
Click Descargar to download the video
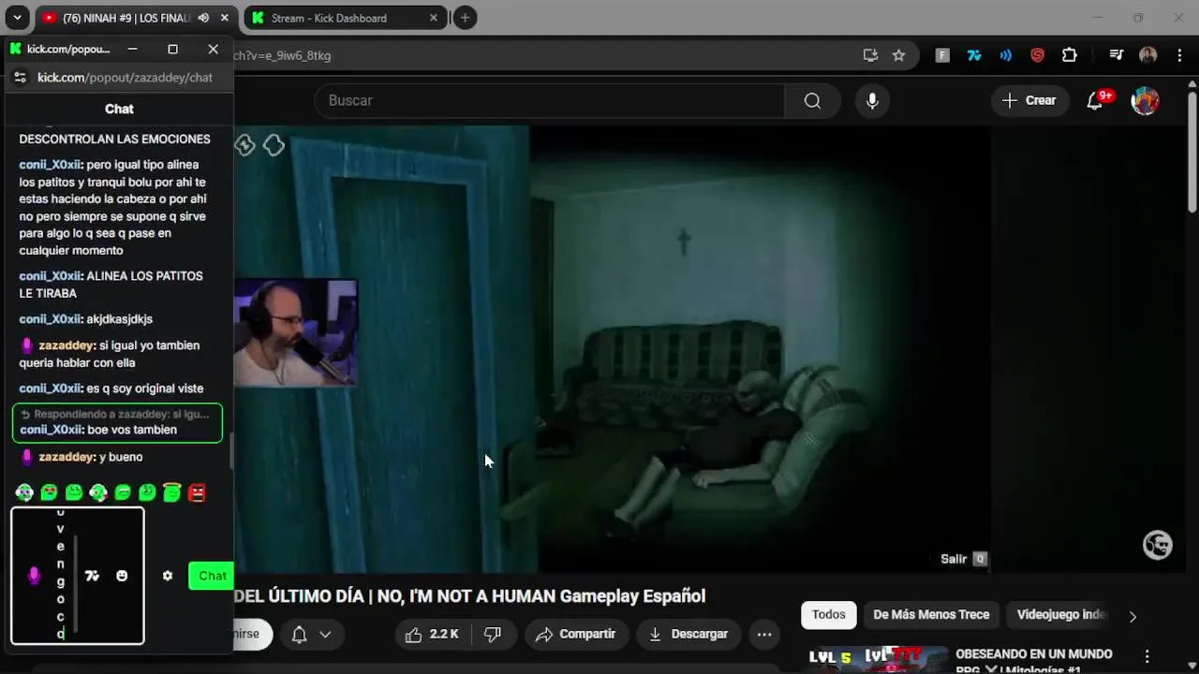coord(688,634)
